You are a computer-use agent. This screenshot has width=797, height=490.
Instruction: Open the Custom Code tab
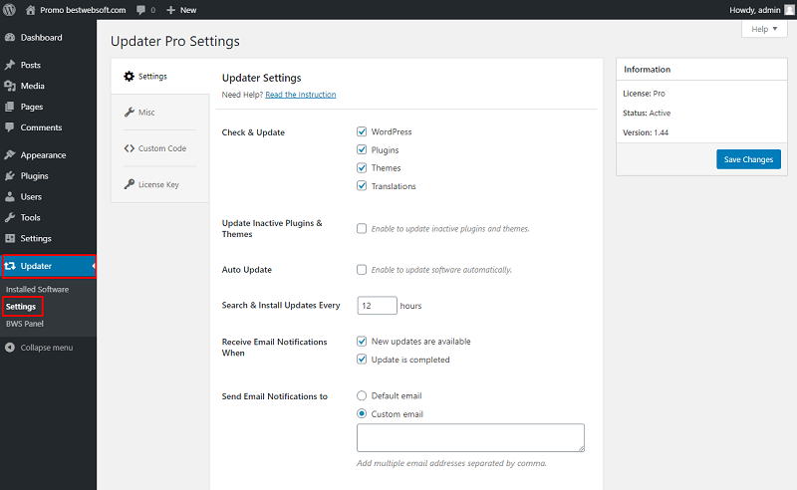click(160, 148)
